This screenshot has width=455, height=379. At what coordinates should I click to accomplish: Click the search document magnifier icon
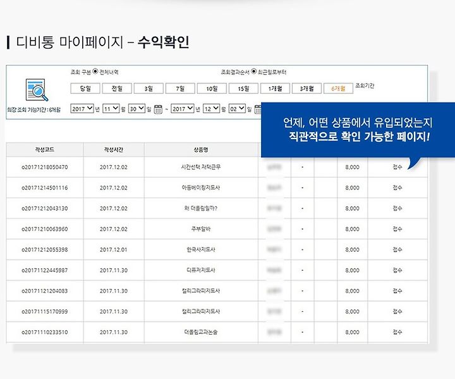click(37, 90)
